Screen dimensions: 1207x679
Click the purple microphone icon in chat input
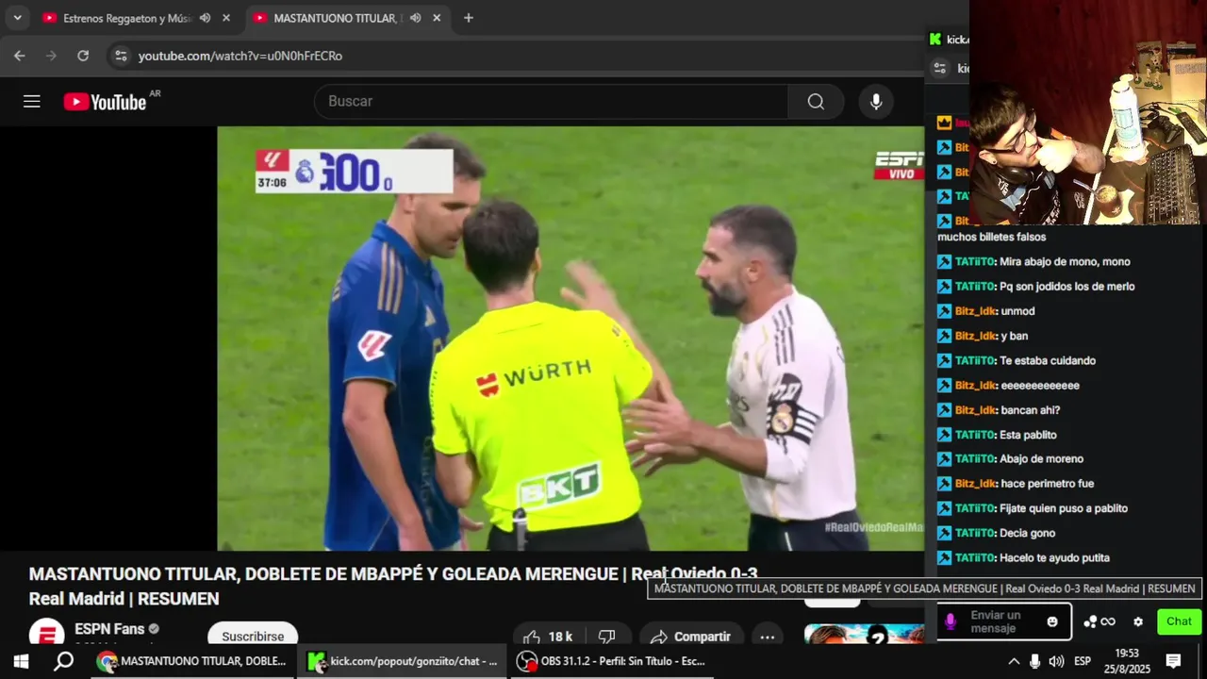pos(951,621)
